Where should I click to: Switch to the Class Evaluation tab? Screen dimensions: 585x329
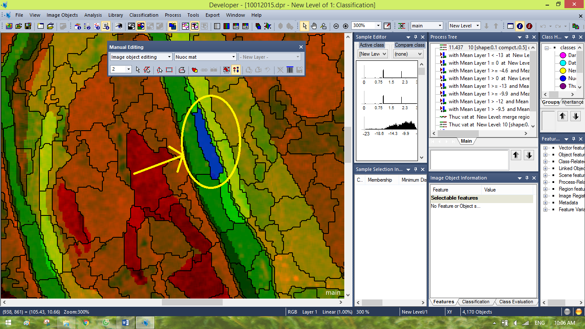[x=516, y=302]
